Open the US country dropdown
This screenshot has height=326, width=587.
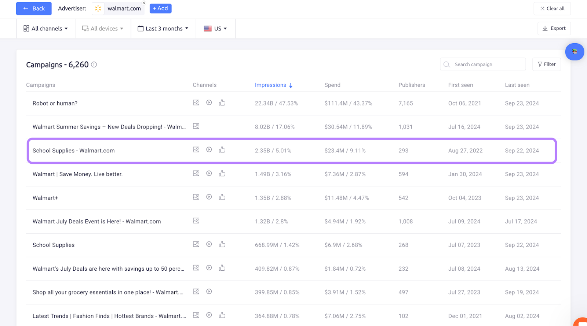click(x=215, y=29)
